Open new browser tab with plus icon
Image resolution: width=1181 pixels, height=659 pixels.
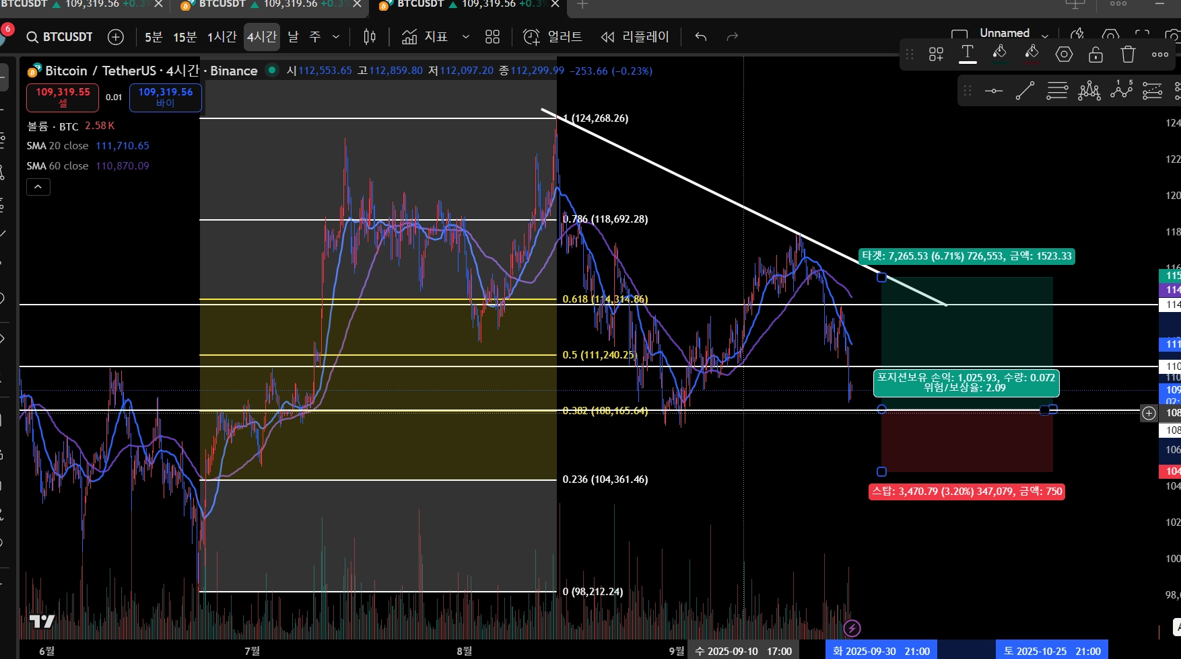tap(582, 5)
